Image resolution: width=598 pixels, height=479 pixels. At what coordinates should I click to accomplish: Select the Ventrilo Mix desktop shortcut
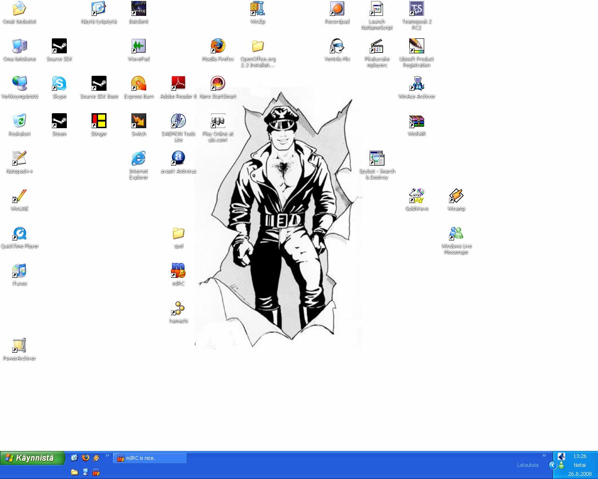click(337, 50)
